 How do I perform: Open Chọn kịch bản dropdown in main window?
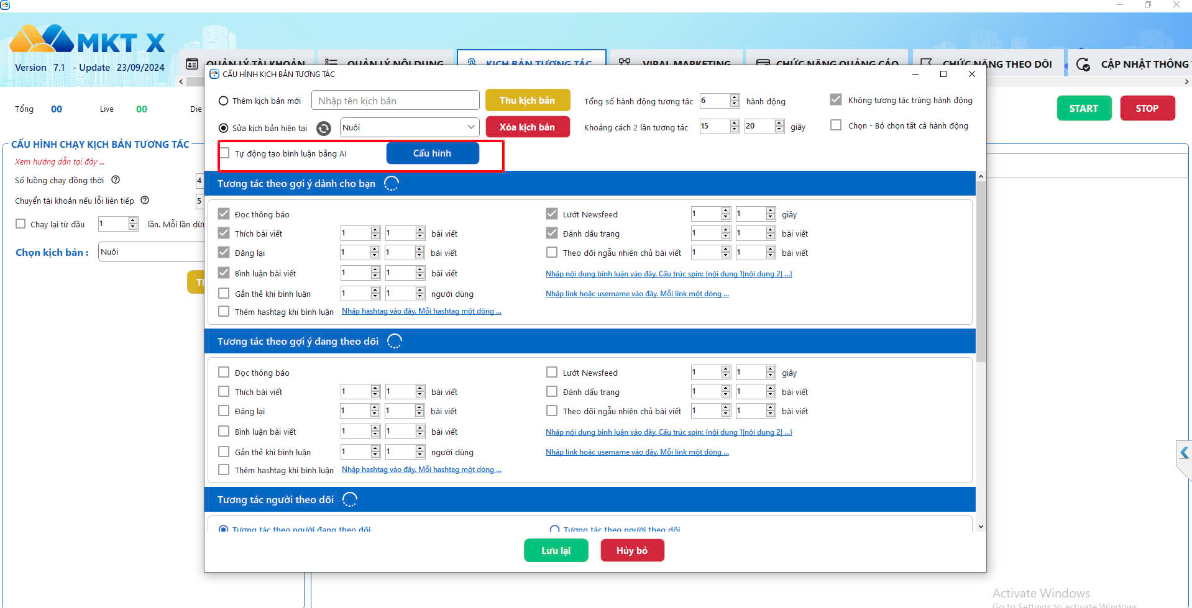point(151,252)
